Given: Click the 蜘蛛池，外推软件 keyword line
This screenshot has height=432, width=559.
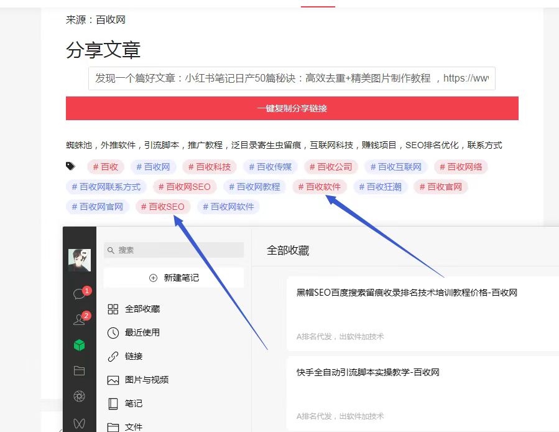Looking at the screenshot, I should pos(284,145).
